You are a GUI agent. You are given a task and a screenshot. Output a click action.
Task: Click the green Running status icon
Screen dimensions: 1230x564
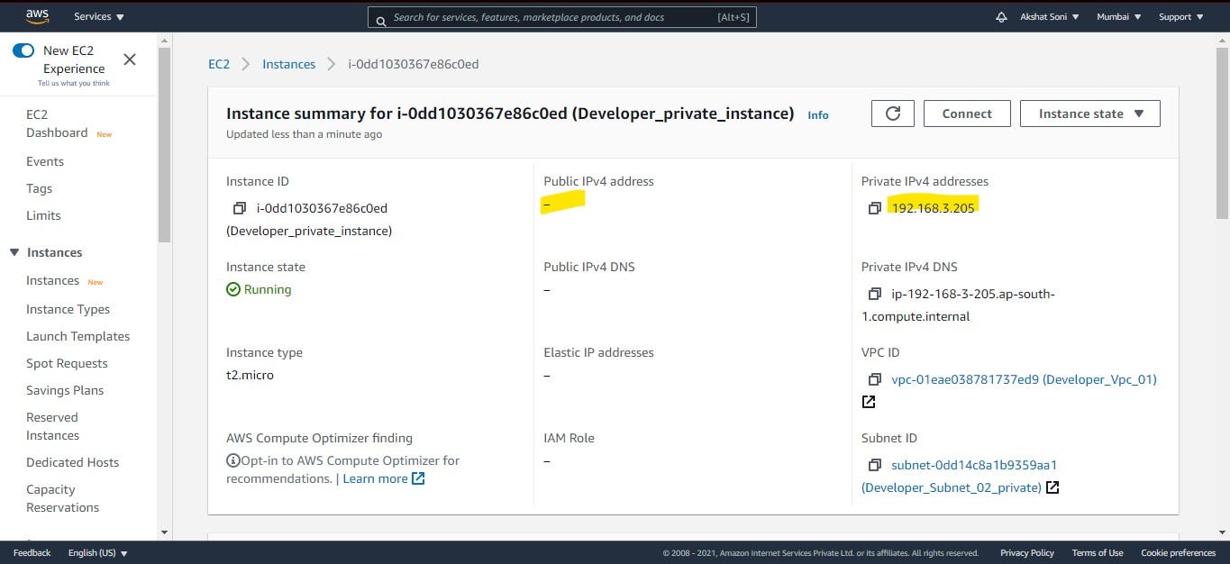(x=233, y=289)
